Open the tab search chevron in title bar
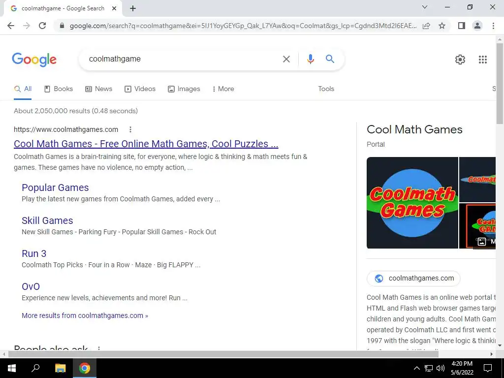 pos(425,7)
